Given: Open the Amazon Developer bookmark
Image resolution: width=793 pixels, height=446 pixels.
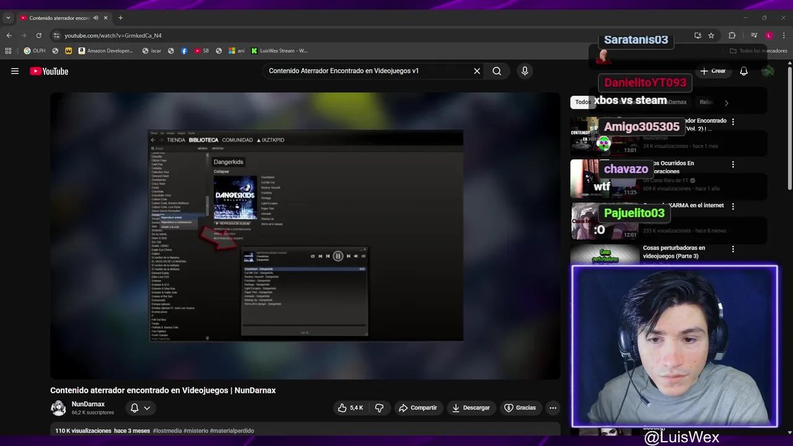Looking at the screenshot, I should 106,51.
